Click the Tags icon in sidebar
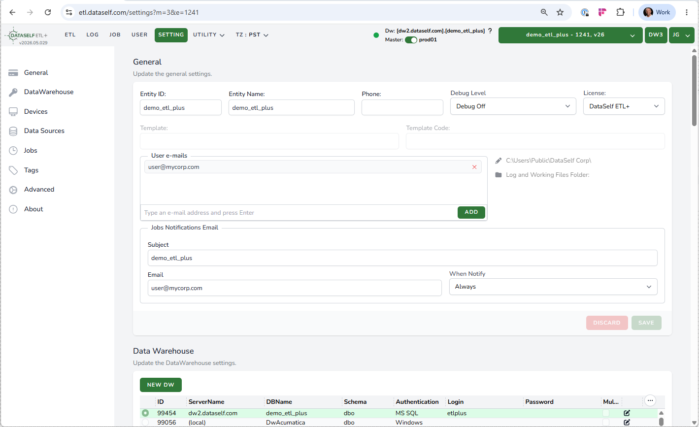This screenshot has height=427, width=699. point(13,170)
